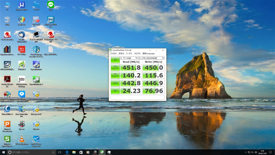This screenshot has width=275, height=155.
Task: Click the Cortana search box on taskbar
Action: 32,152
